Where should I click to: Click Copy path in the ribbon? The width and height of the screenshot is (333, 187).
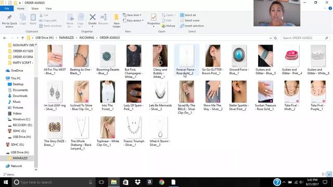click(x=48, y=20)
